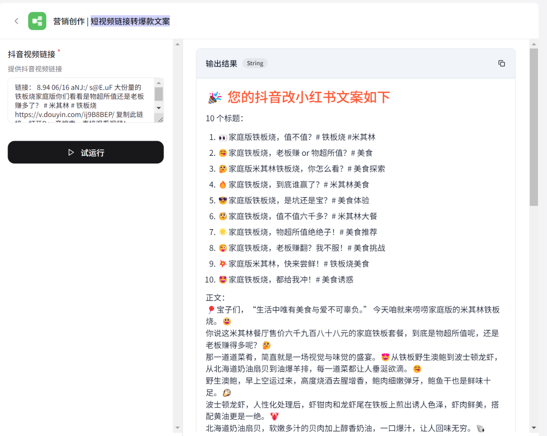Click textarea scrollbar down arrow
This screenshot has height=436, width=547.
pyautogui.click(x=159, y=108)
